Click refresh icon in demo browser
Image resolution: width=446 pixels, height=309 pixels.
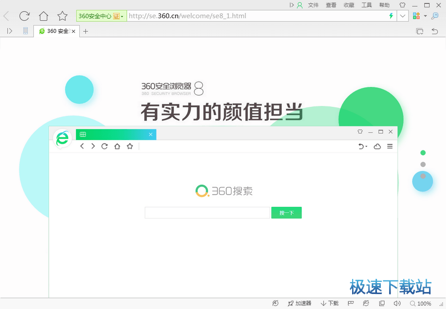click(x=105, y=146)
